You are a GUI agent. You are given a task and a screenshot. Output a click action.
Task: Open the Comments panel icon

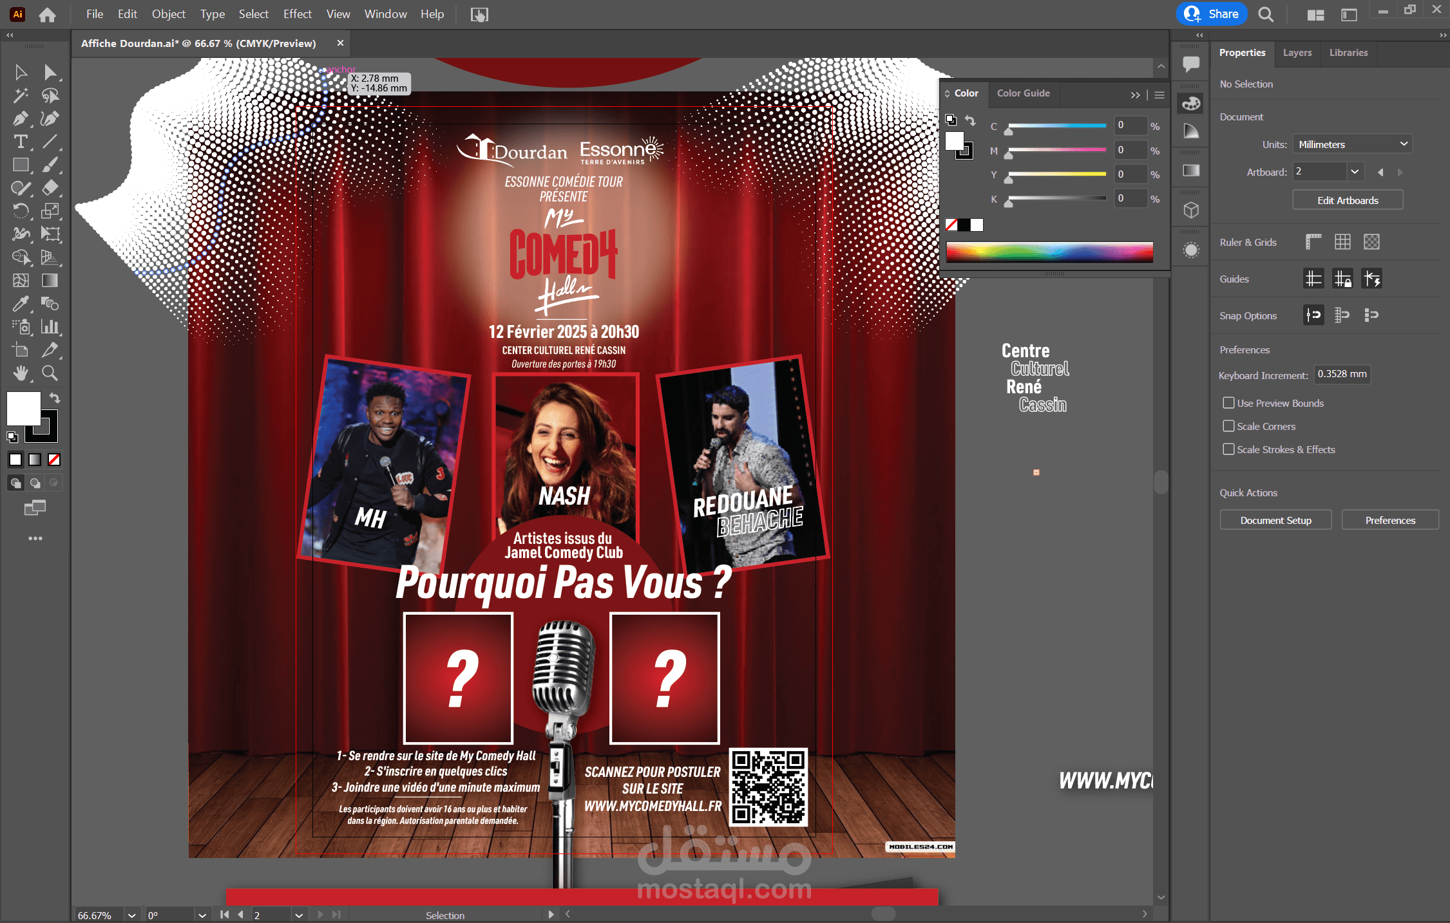tap(1191, 63)
